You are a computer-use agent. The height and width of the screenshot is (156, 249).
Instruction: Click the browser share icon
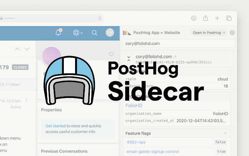(205, 18)
